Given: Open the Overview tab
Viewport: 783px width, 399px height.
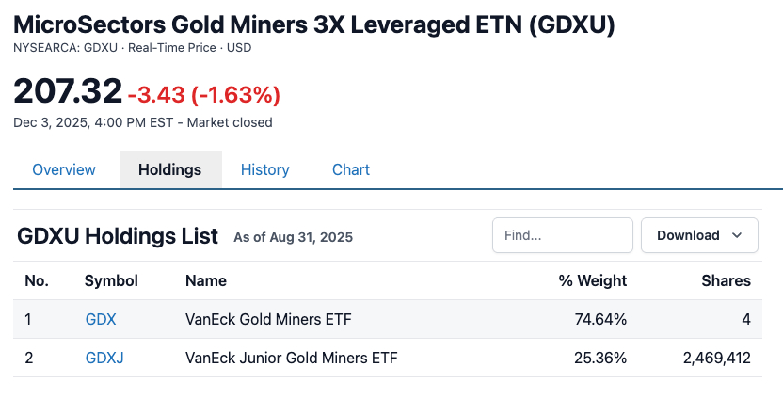Looking at the screenshot, I should coord(64,170).
